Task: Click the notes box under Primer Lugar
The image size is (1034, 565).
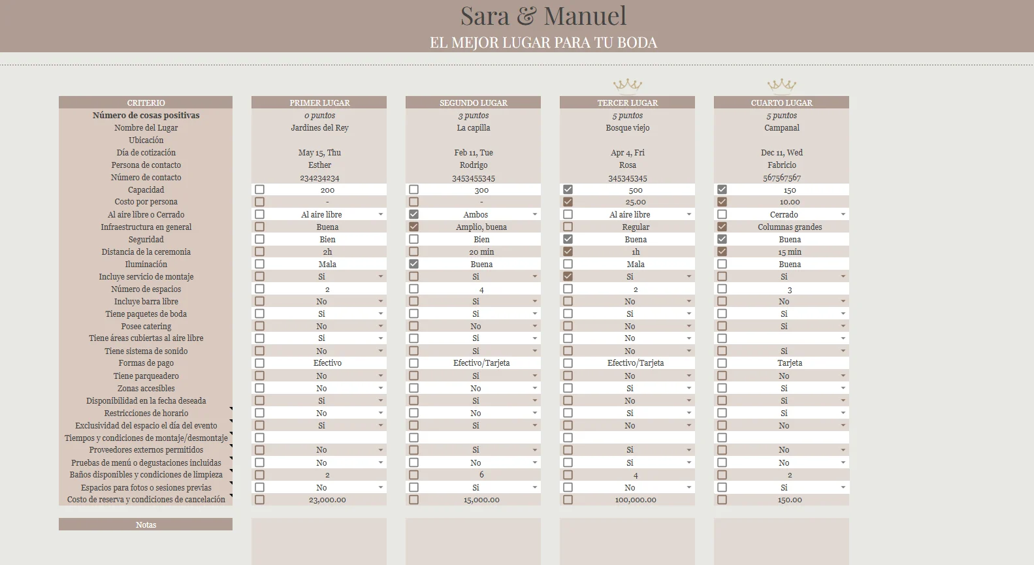Action: (319, 542)
